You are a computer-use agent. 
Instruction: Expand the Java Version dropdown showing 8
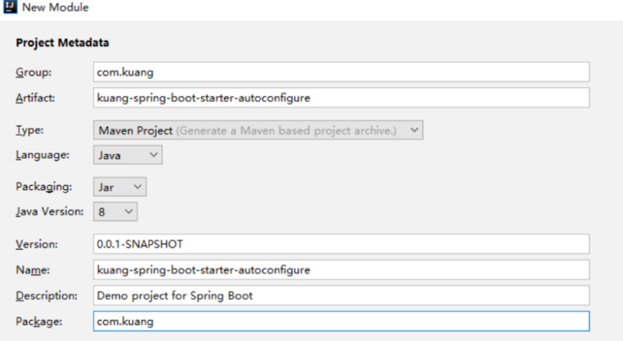115,212
